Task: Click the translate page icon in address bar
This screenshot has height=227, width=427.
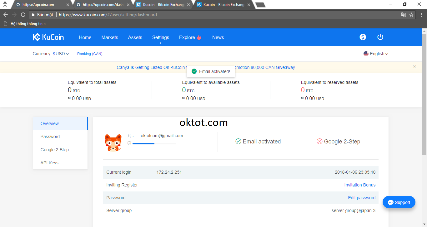Action: point(404,15)
